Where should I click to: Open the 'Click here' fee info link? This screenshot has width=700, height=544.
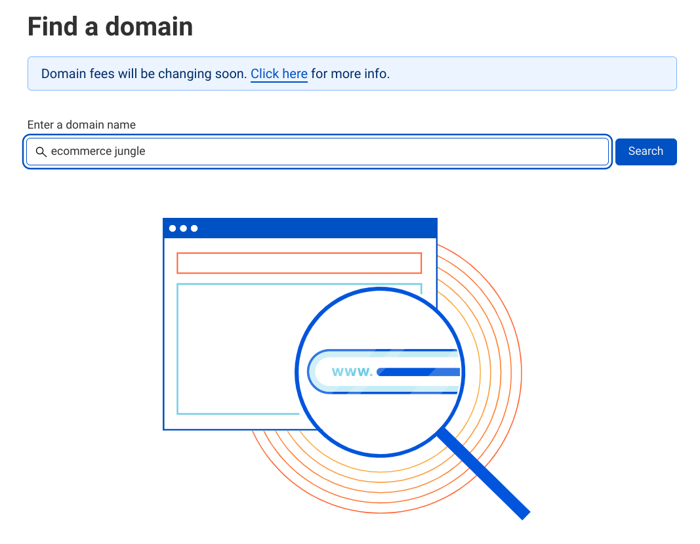pos(279,74)
